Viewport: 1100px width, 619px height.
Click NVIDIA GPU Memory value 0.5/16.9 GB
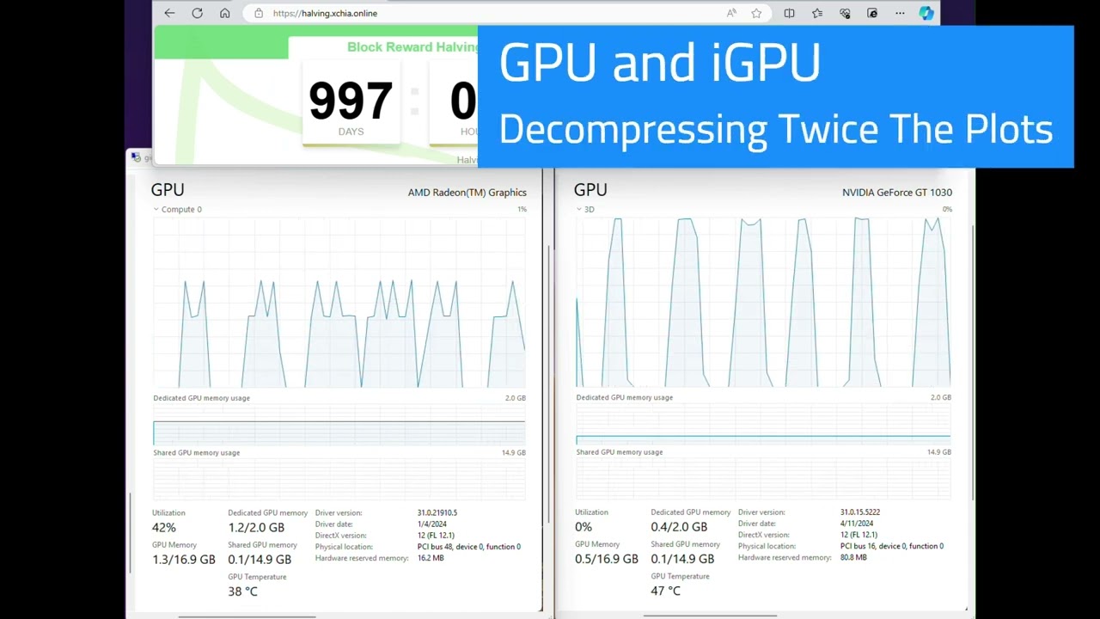pos(607,559)
